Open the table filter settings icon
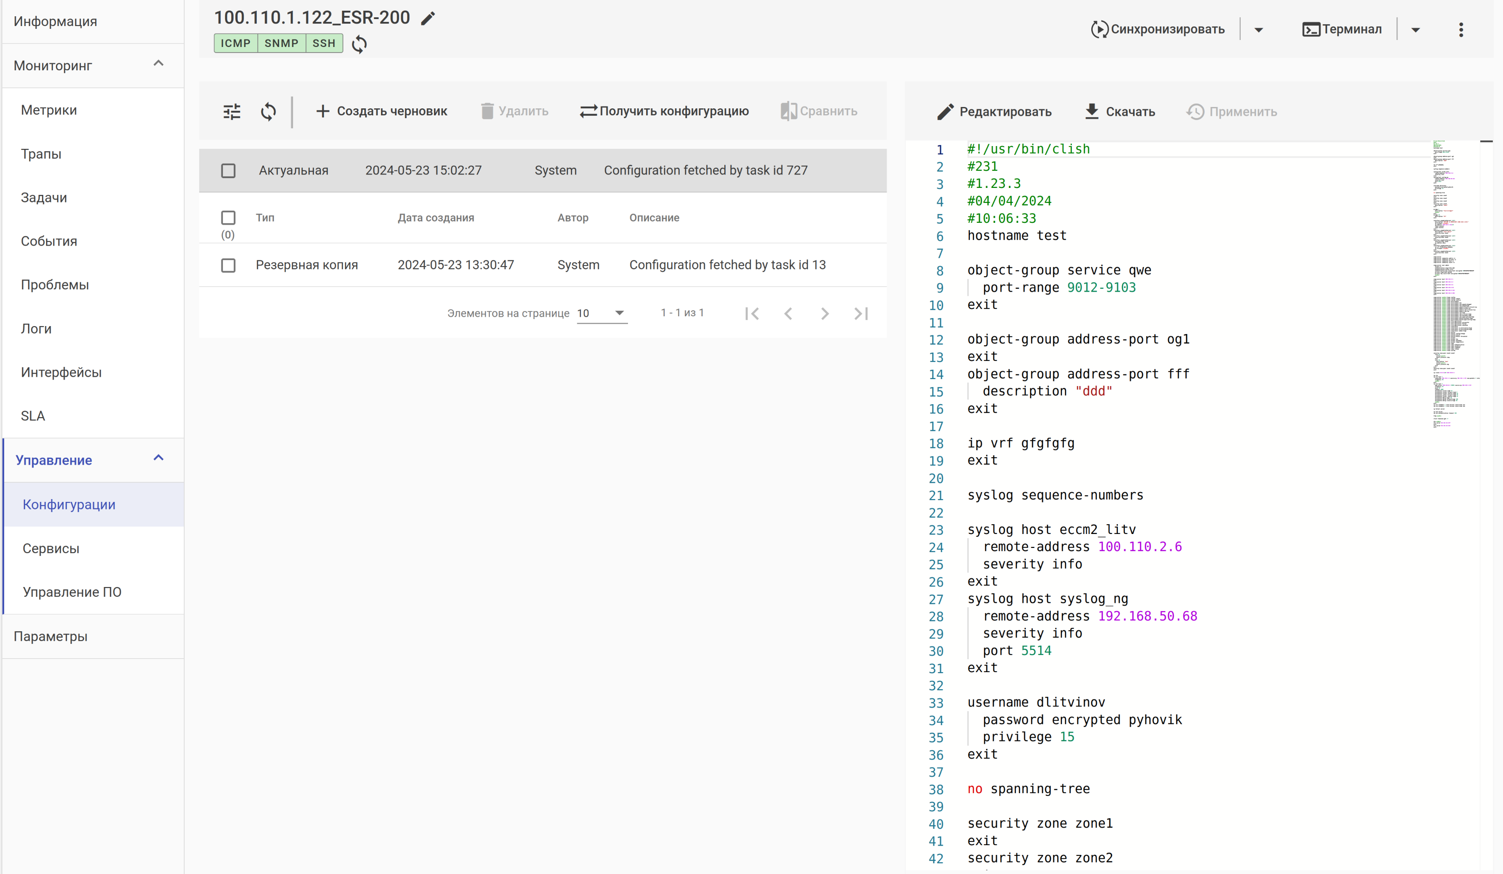Viewport: 1503px width, 874px height. [x=231, y=112]
